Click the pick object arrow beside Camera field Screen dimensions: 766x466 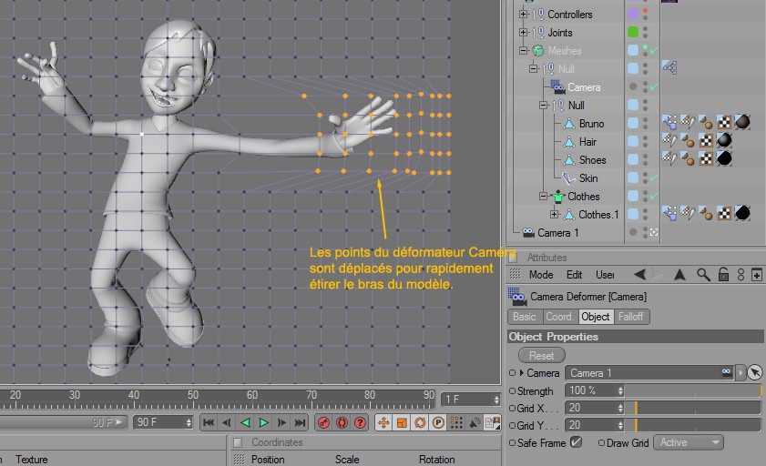754,373
